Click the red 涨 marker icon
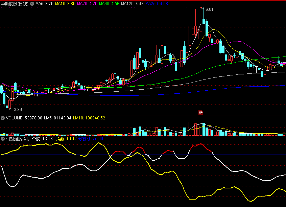The width and height of the screenshot is (286, 207). (x=200, y=112)
